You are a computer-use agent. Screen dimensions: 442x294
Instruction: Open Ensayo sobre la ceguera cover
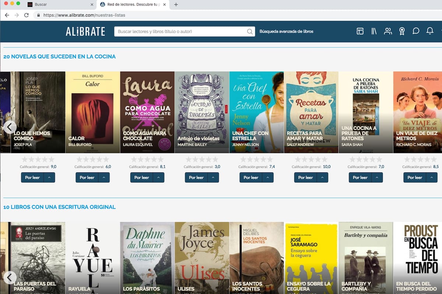point(311,258)
